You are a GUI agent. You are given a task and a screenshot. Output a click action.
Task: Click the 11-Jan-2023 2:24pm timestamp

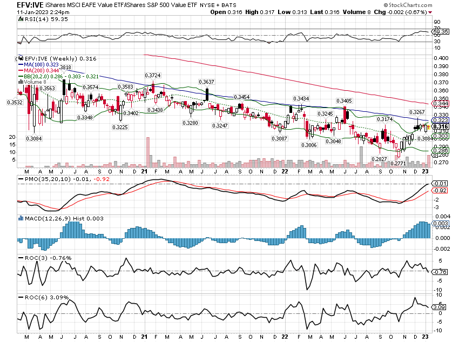(43, 12)
